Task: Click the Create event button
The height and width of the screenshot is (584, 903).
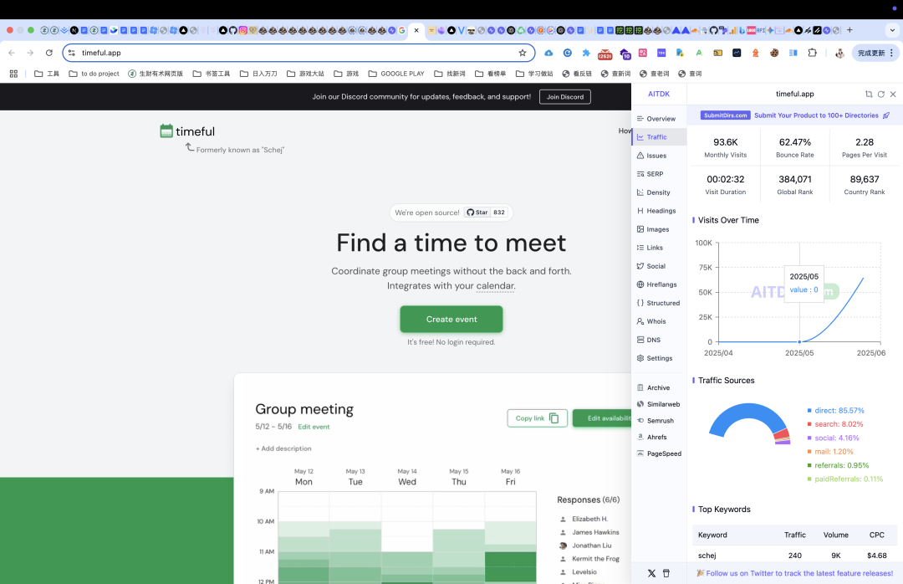Action: click(x=451, y=320)
